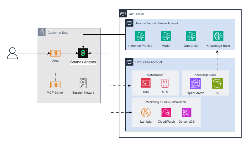Select the 'HPE Zerto Account' label
Image resolution: width=251 pixels, height=147 pixels.
tap(149, 62)
